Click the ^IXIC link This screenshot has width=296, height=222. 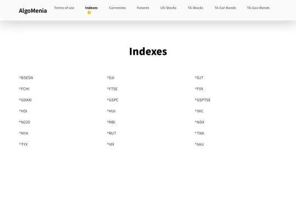tap(199, 111)
